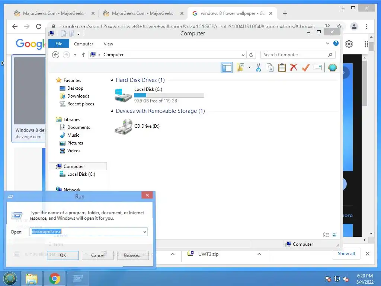The image size is (381, 286).
Task: Open the Computer ribbon tab
Action: (x=84, y=44)
